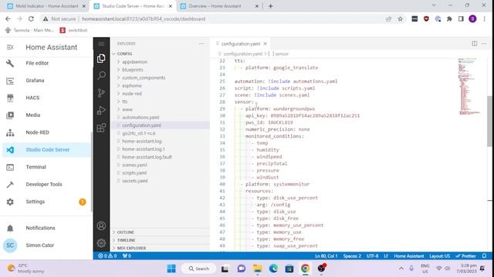Viewport: 494px width, 277px height.
Task: Switch to Overview - Home Assistant browser tab
Action: [x=219, y=6]
